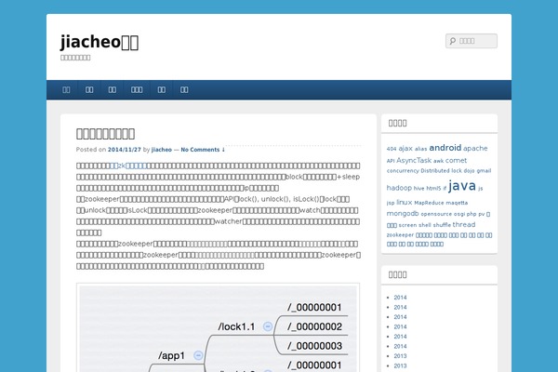Focus the search input field
Screen dimensions: 558x372
(x=472, y=41)
